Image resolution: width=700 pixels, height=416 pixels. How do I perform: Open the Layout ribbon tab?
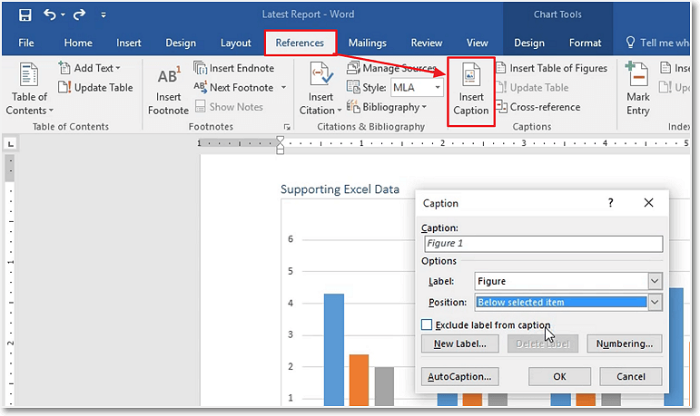pos(236,43)
